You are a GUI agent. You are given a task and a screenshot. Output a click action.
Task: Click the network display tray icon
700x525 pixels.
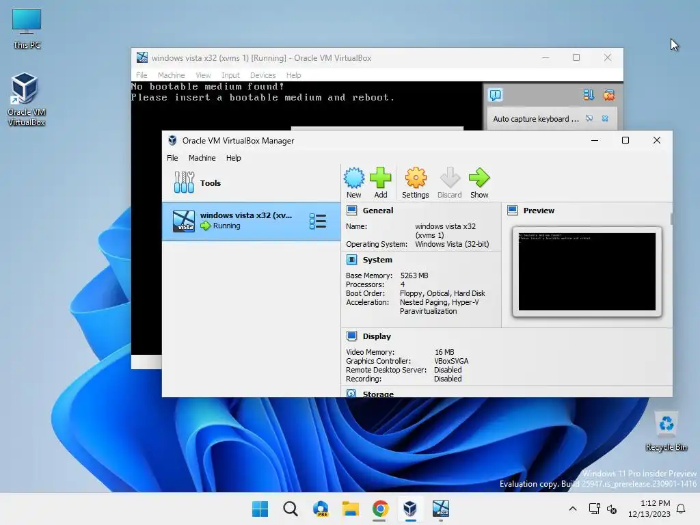(594, 509)
